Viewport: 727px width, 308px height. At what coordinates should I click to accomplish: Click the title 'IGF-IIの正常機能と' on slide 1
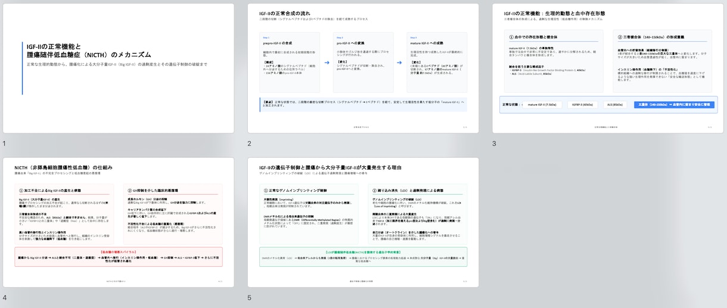point(54,46)
